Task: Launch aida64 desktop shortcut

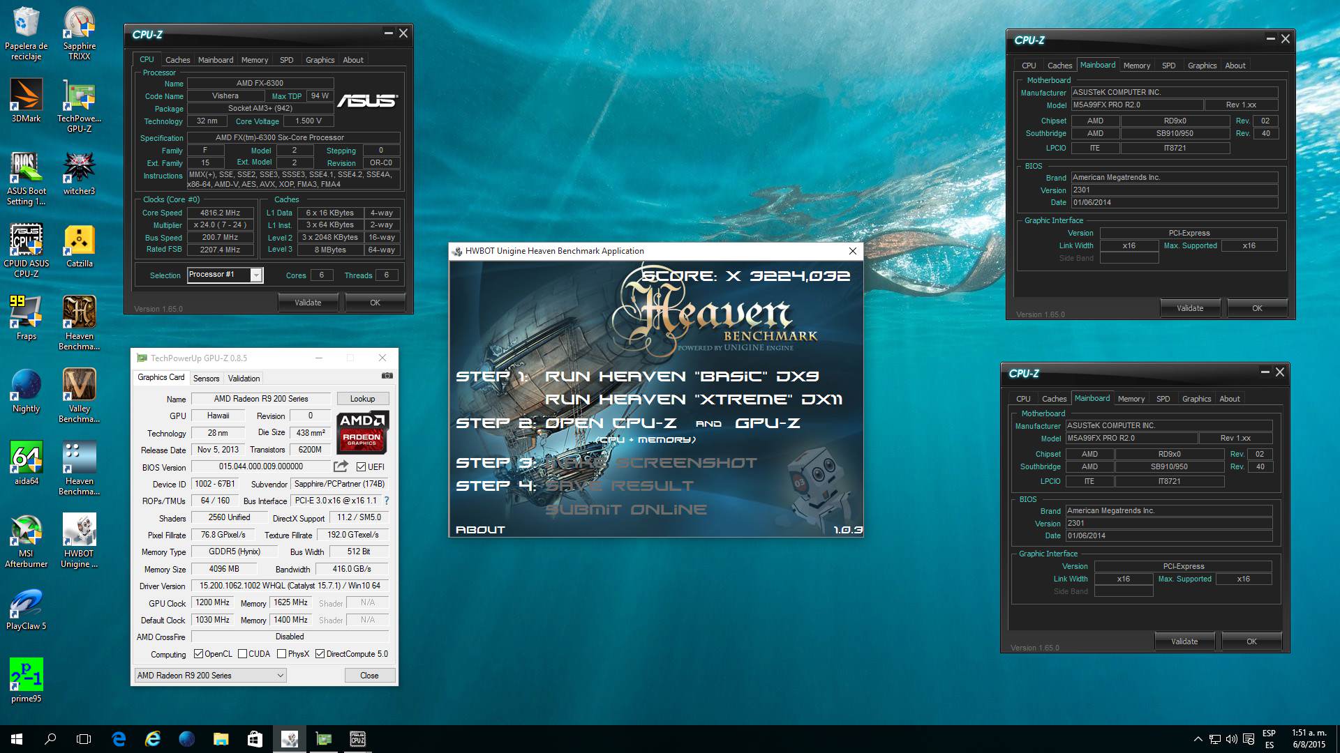Action: tap(26, 463)
